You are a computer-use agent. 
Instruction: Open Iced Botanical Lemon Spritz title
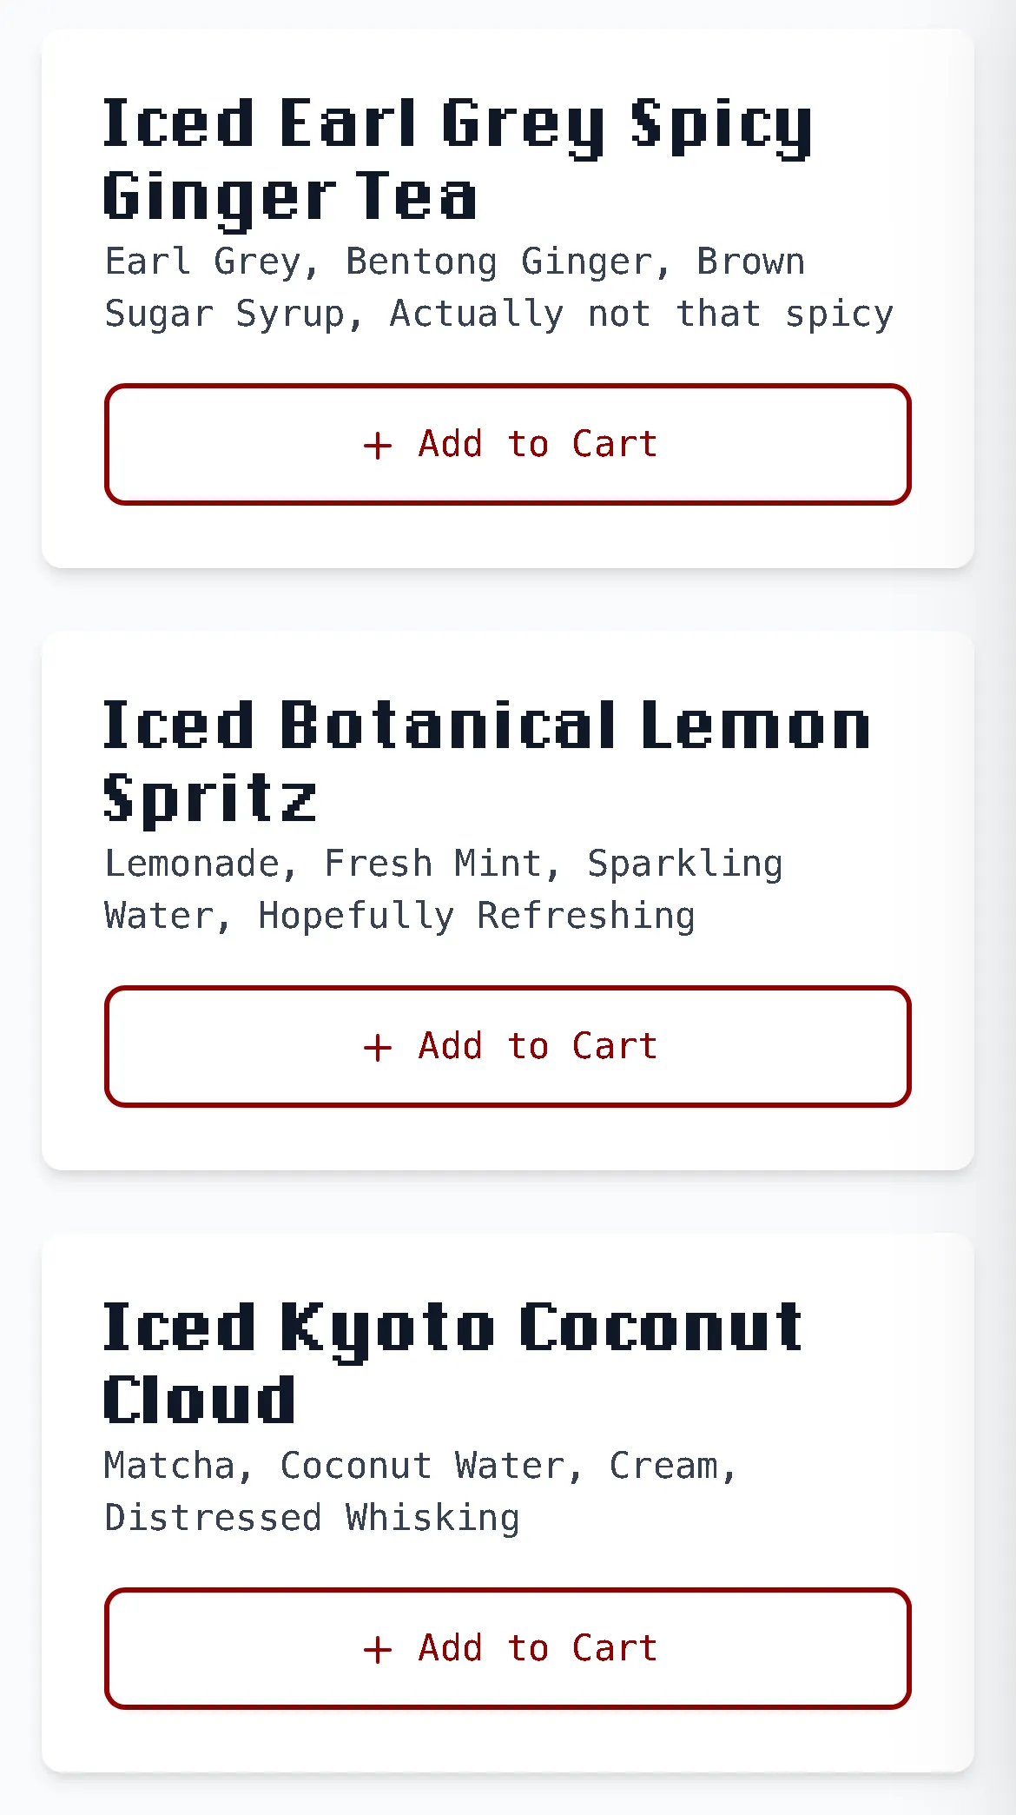[x=486, y=763]
